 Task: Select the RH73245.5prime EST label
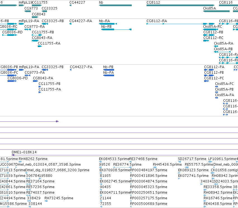[59, 198]
